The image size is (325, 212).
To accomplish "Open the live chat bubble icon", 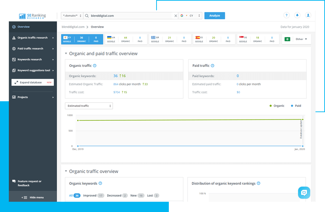I will tap(304, 193).
